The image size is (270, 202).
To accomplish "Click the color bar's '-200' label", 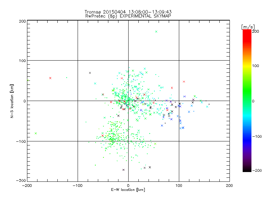I will click(257, 170).
